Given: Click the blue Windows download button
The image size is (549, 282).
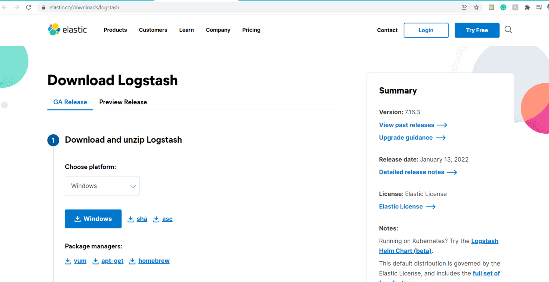Looking at the screenshot, I should pos(93,219).
